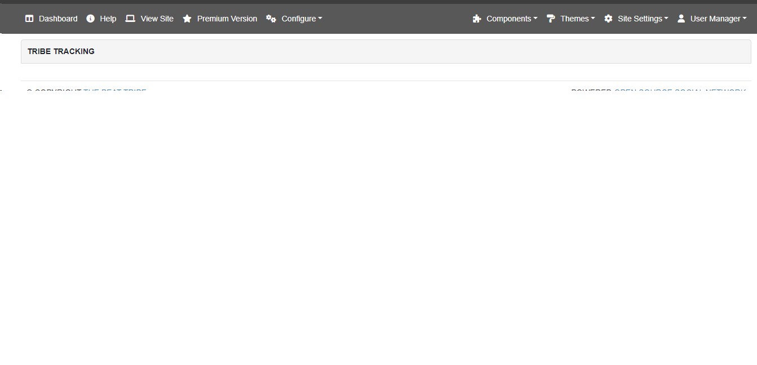Expand the Themes dropdown arrow
This screenshot has height=365, width=757.
click(593, 19)
